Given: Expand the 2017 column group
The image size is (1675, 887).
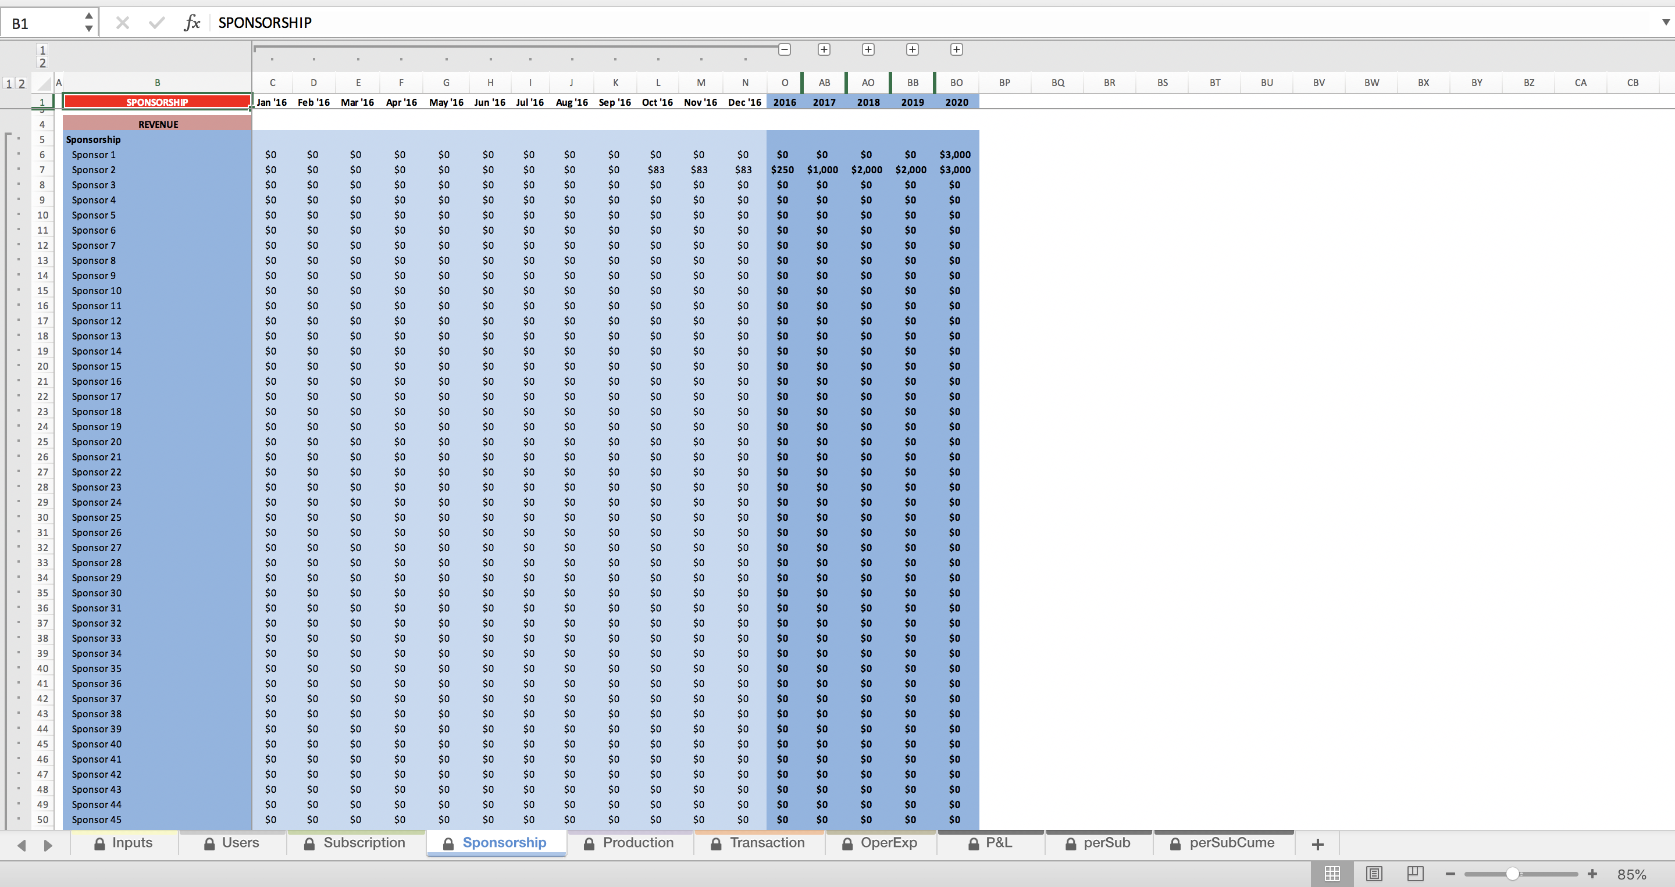Looking at the screenshot, I should point(824,49).
